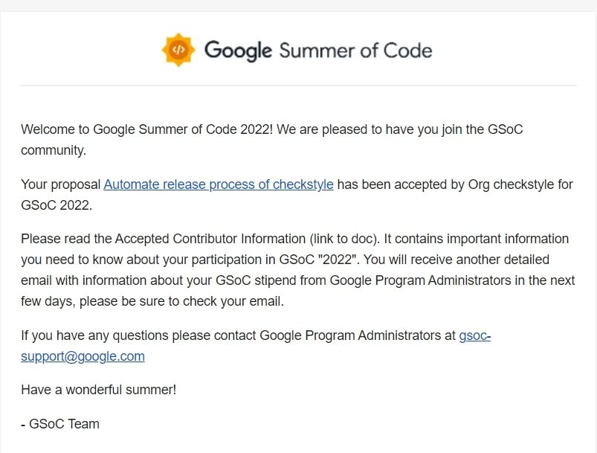Click the "Have a wonderful summer!" line
The image size is (597, 453).
pyautogui.click(x=99, y=390)
